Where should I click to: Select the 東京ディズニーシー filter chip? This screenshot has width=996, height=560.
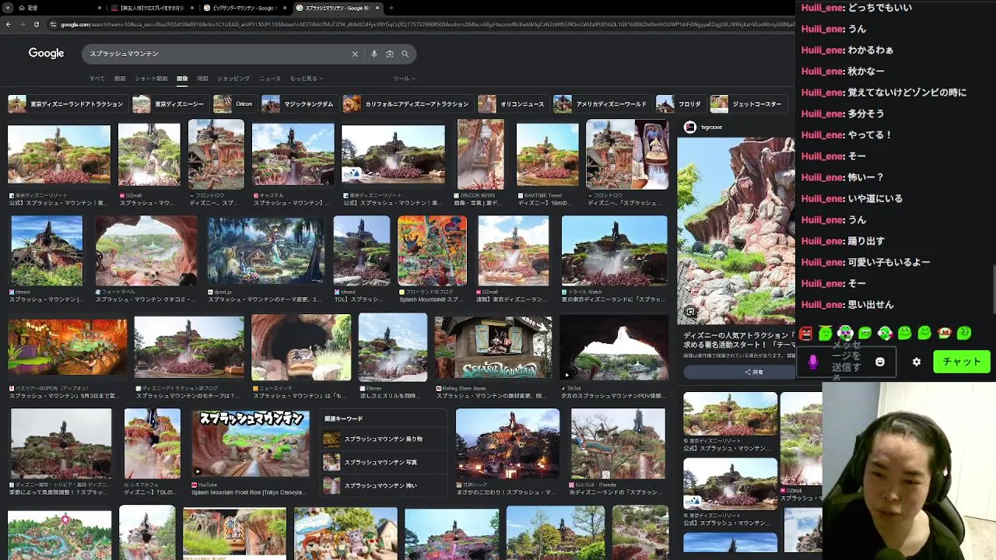pos(169,104)
